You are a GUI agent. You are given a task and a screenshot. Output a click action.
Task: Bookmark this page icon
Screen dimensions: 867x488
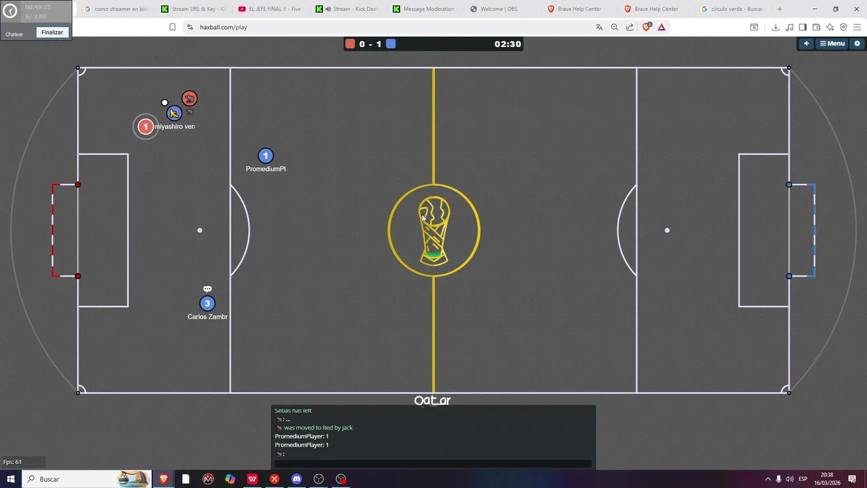[172, 27]
